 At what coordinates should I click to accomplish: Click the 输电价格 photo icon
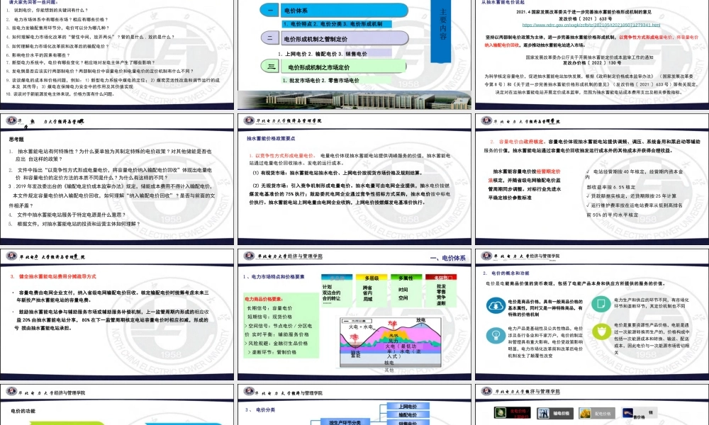coord(543,413)
